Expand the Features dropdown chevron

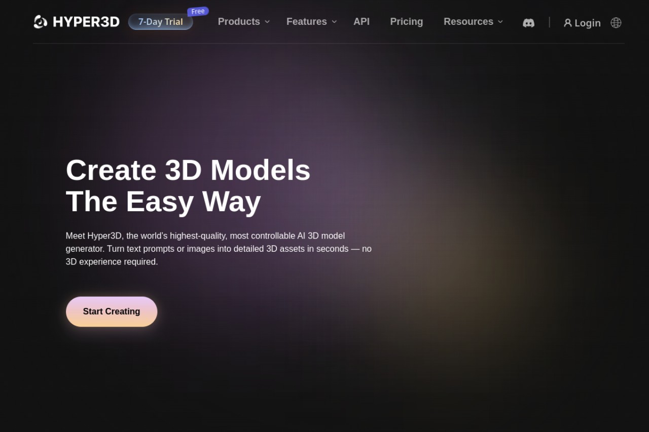coord(334,22)
